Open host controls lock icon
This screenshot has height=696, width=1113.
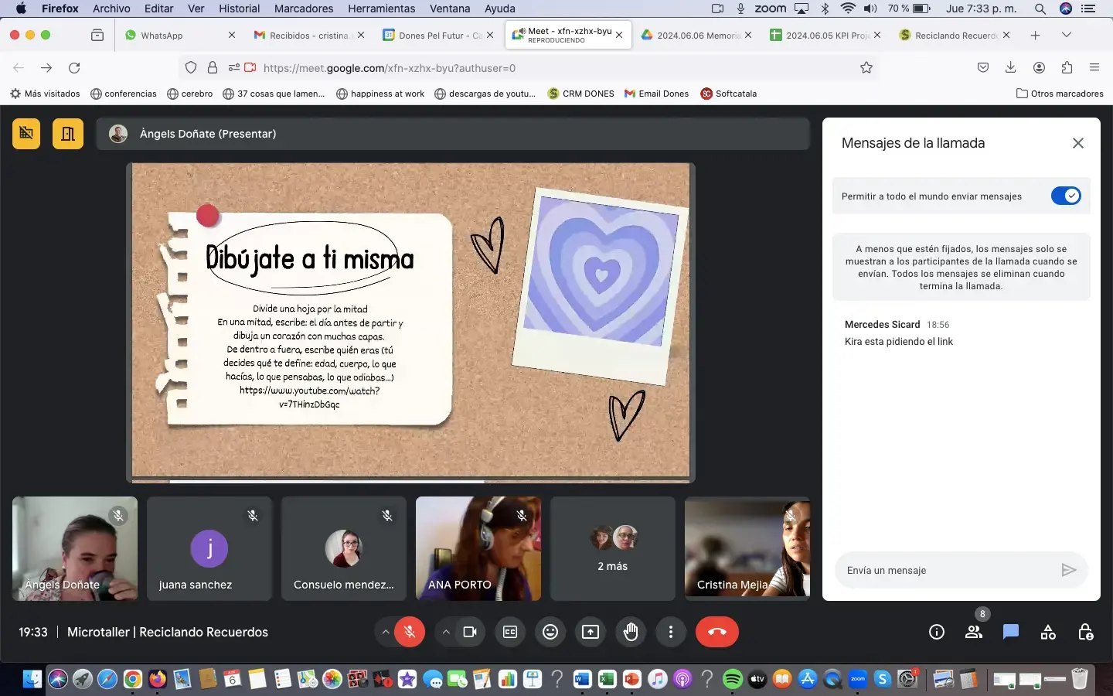[x=1085, y=632]
